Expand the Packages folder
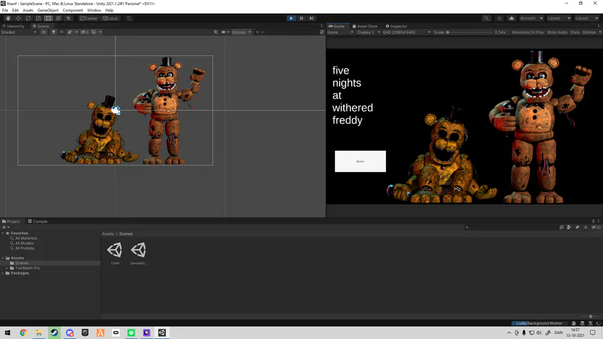This screenshot has width=603, height=339. [3, 273]
